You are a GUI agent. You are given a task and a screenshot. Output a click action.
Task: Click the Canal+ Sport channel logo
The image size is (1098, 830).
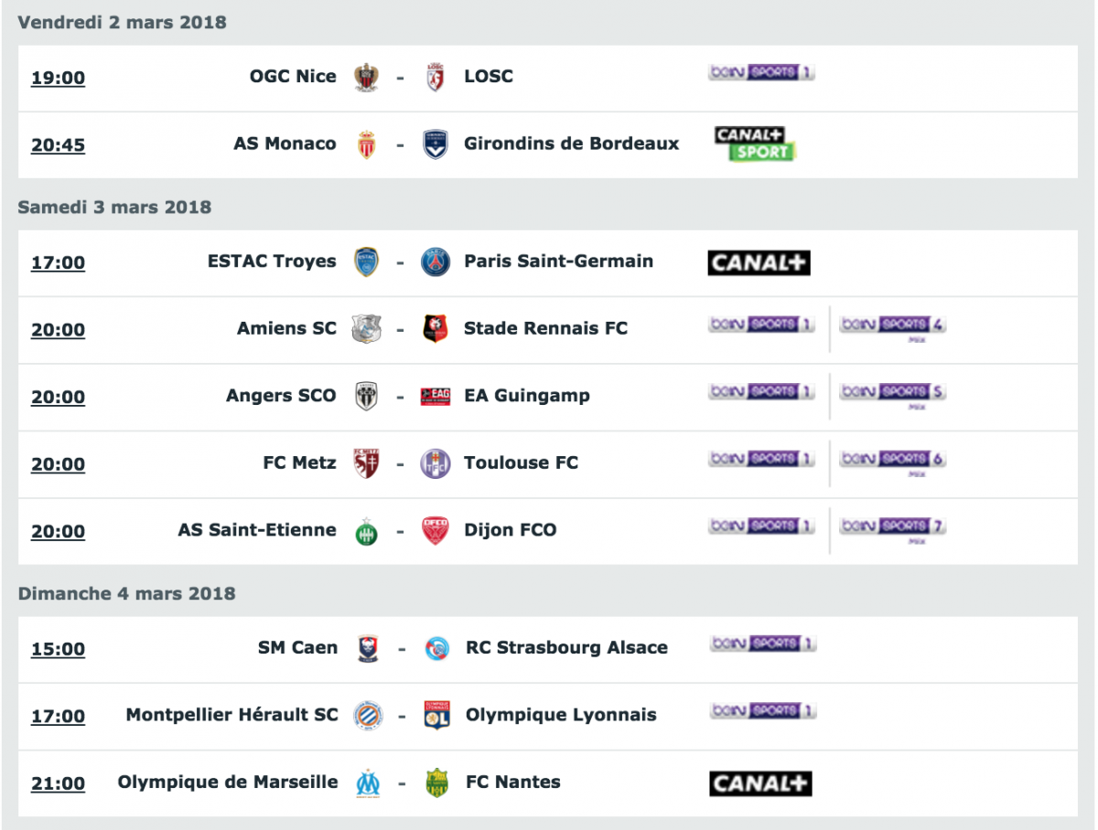(756, 144)
